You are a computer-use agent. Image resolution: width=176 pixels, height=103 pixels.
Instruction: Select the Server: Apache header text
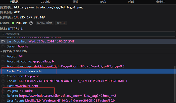pyautogui.click(x=18, y=46)
